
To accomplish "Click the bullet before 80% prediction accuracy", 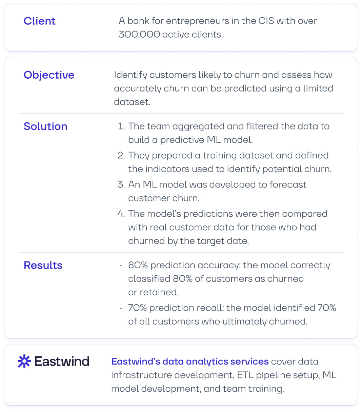I will tap(121, 266).
